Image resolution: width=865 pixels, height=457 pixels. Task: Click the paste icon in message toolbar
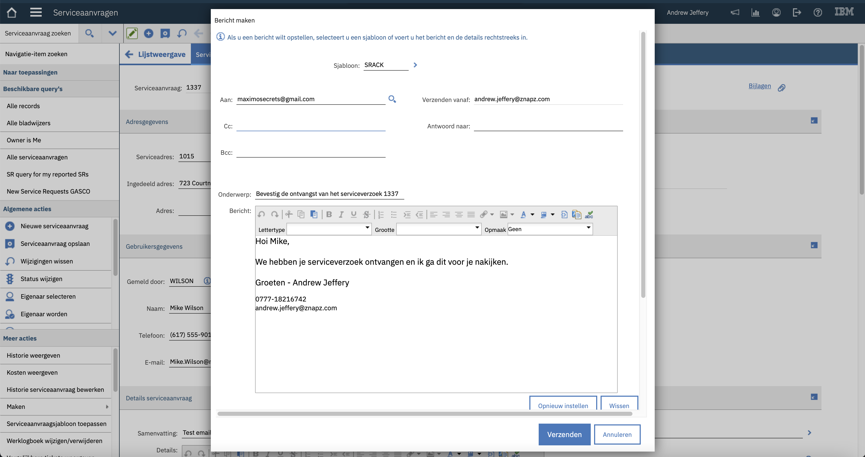point(314,215)
